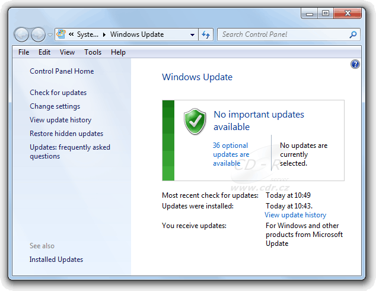Click Check for updates
Viewport: 376px width, 291px height.
pyautogui.click(x=58, y=93)
